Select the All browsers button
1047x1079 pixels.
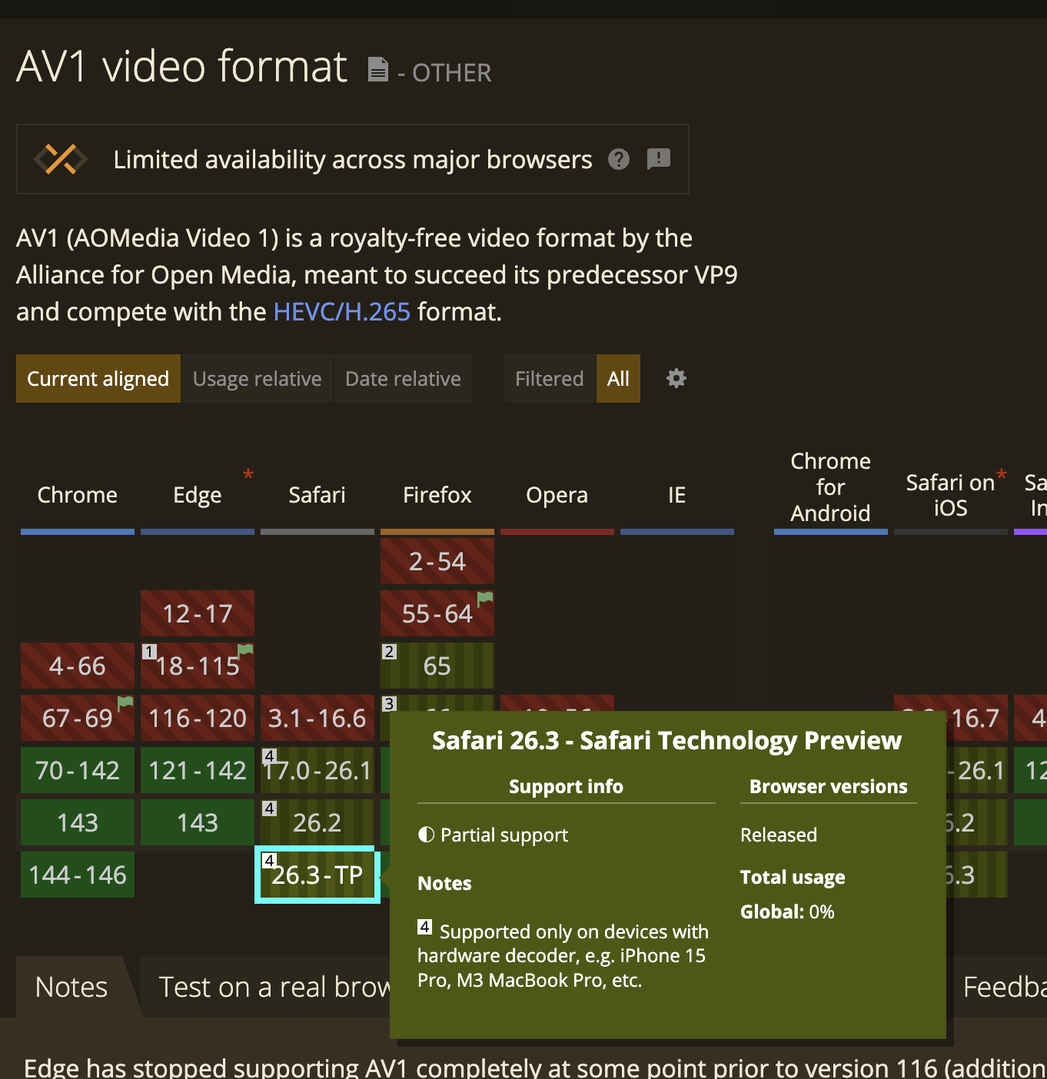[x=618, y=378]
